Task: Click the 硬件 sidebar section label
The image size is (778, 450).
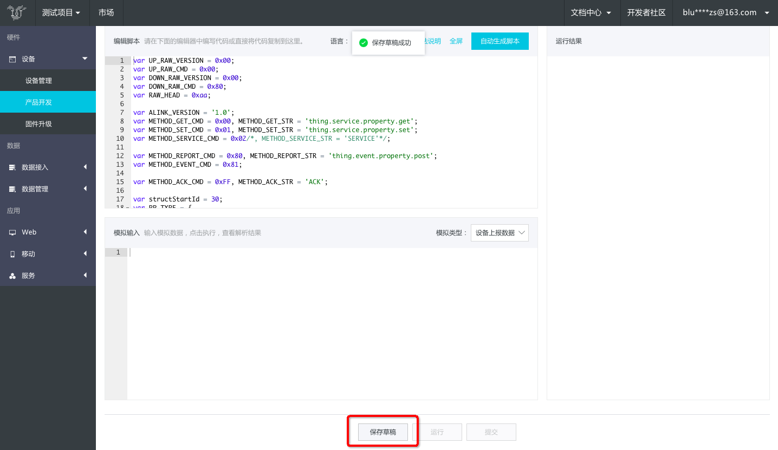Action: coord(14,37)
